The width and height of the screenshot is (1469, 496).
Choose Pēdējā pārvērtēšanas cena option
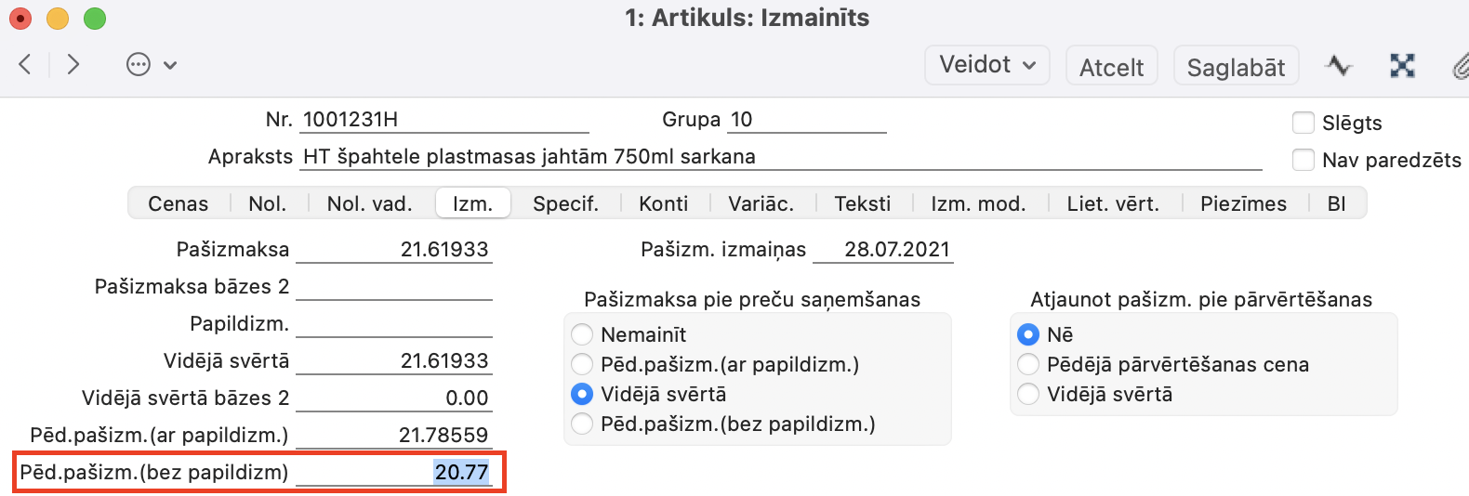[1028, 364]
